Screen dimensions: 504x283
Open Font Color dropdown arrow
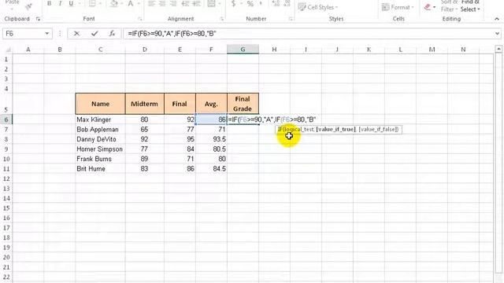pyautogui.click(x=139, y=3)
